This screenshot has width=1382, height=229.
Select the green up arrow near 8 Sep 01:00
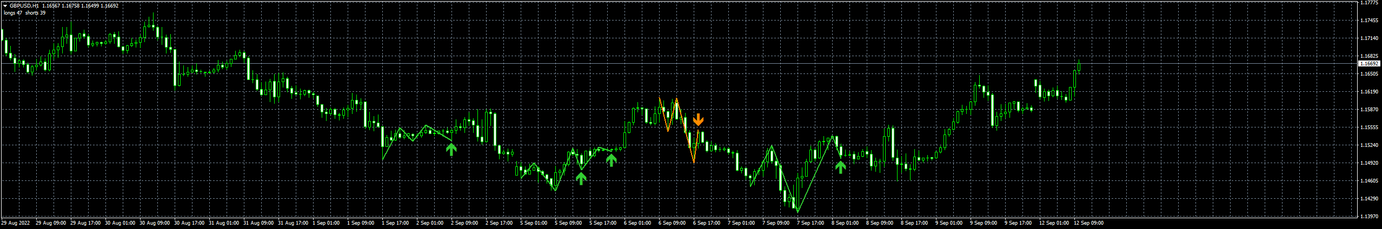pyautogui.click(x=840, y=167)
